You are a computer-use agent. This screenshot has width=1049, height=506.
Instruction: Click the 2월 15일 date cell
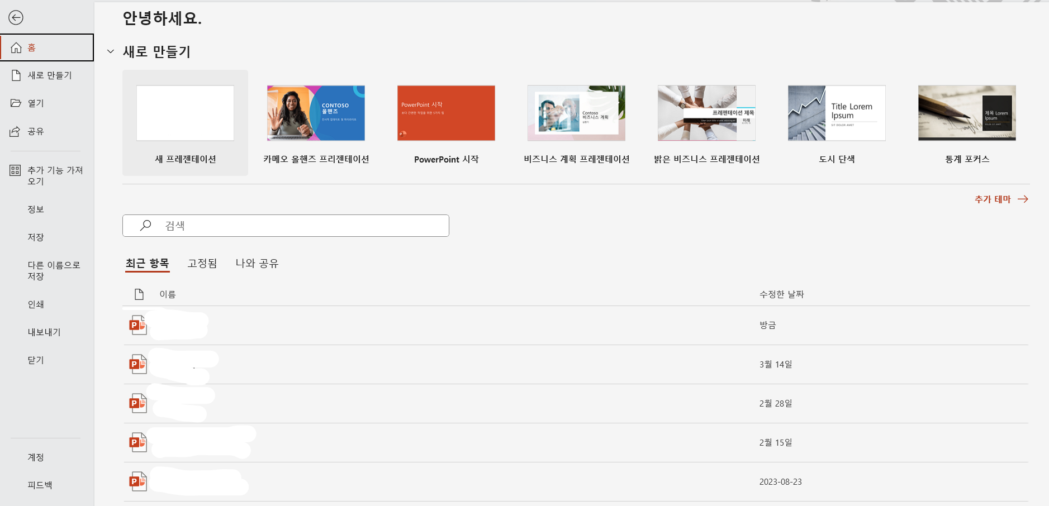click(x=776, y=442)
